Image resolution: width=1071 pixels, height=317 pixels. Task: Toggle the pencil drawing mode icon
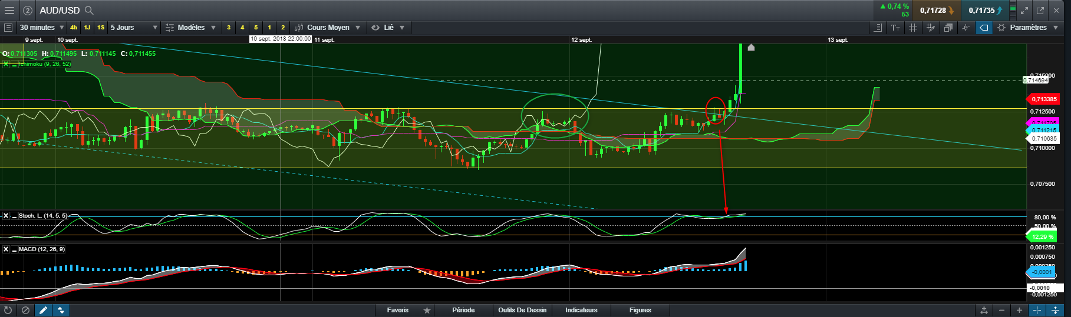tap(43, 310)
